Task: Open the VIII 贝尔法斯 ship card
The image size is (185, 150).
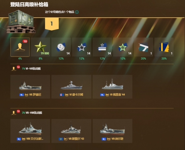Action: (30, 131)
